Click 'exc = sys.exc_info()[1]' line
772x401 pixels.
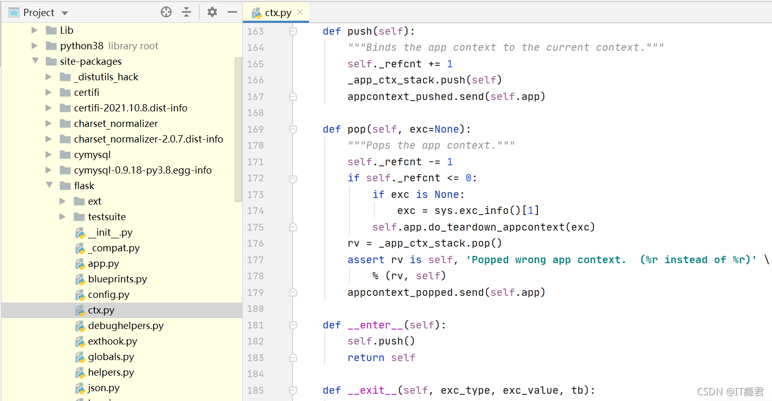(468, 211)
